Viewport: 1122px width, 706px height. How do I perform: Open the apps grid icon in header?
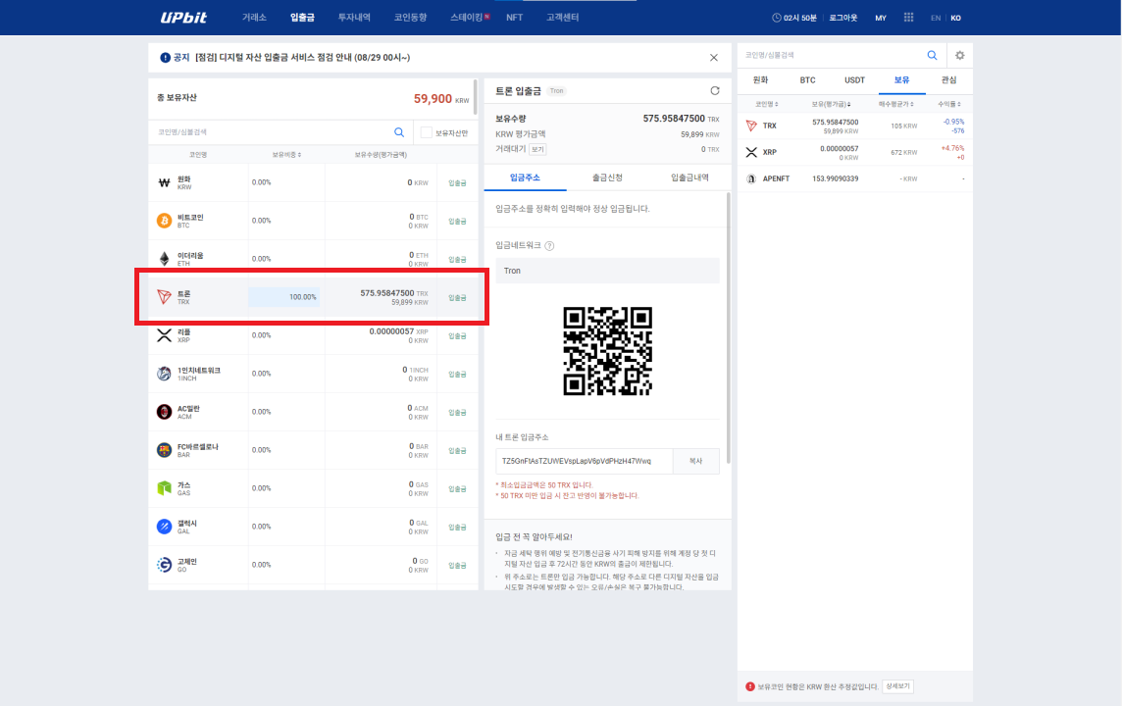909,18
